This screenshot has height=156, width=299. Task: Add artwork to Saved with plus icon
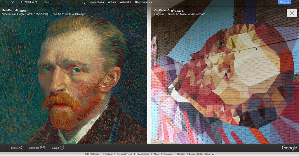coord(58,148)
